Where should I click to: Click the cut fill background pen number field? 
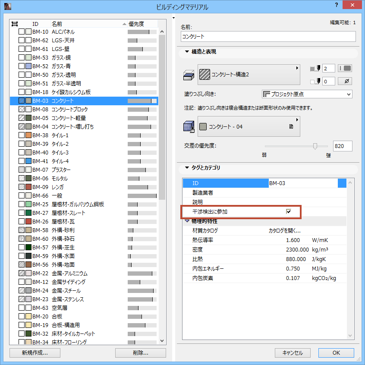coord(329,82)
